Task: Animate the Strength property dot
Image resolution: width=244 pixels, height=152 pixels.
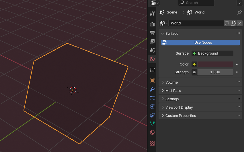Action: [x=237, y=72]
